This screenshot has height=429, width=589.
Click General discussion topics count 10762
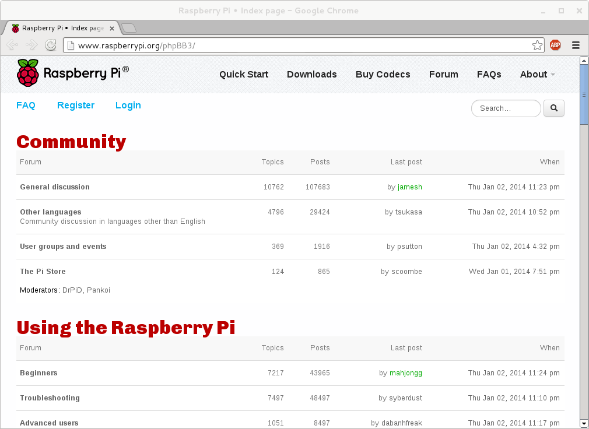[274, 187]
